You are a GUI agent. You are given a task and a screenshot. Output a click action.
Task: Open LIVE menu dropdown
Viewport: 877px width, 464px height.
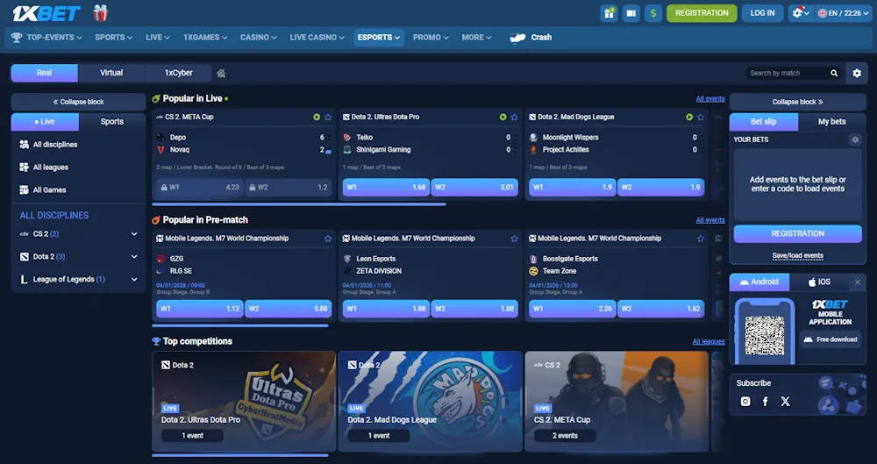coord(158,38)
